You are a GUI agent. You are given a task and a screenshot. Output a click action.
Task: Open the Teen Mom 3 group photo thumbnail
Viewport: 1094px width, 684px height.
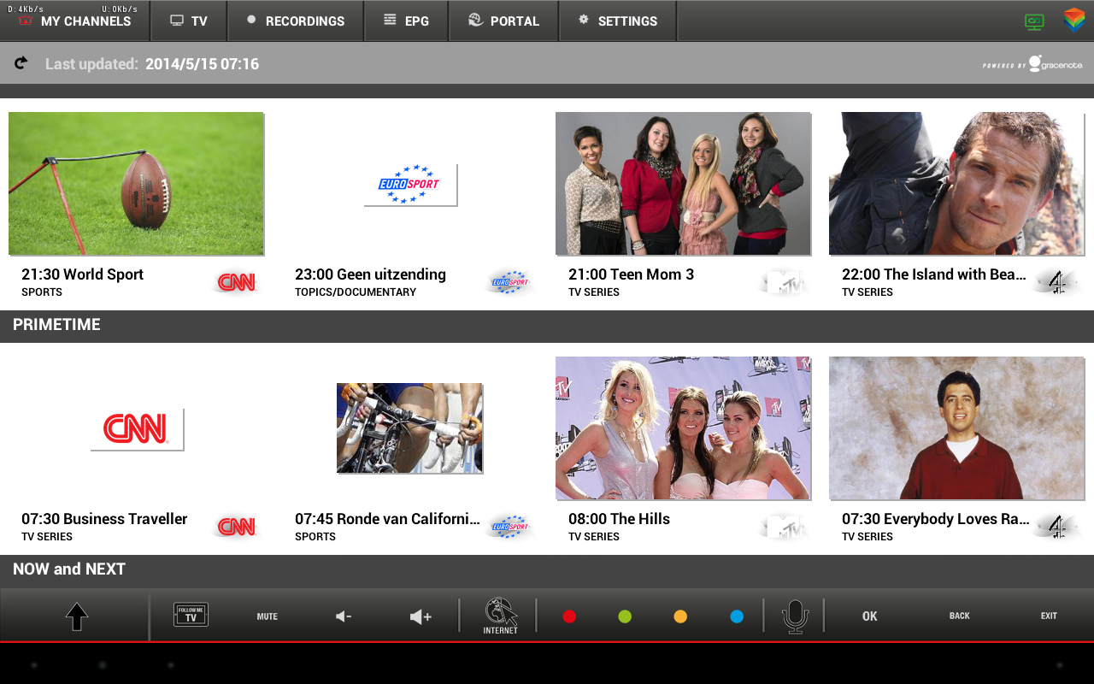[683, 184]
